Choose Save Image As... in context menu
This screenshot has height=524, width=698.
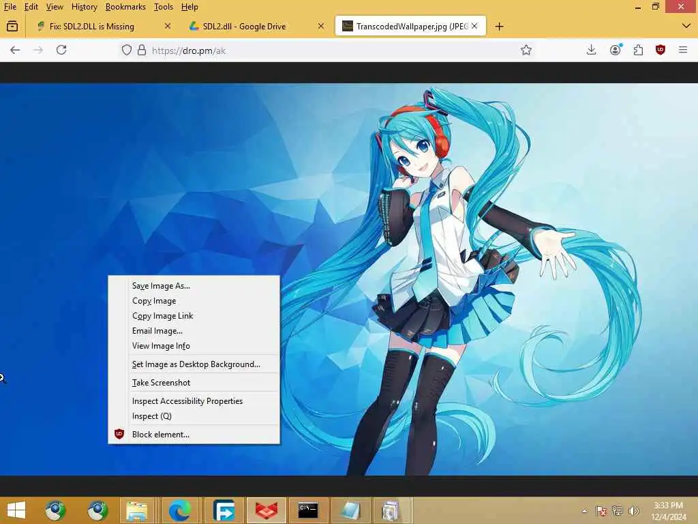[194, 286]
